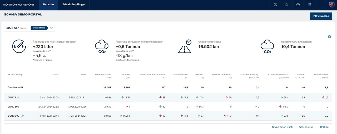The image size is (337, 134).
Task: Open the E-Mail-Empfänger tab
Action: [x=74, y=4]
